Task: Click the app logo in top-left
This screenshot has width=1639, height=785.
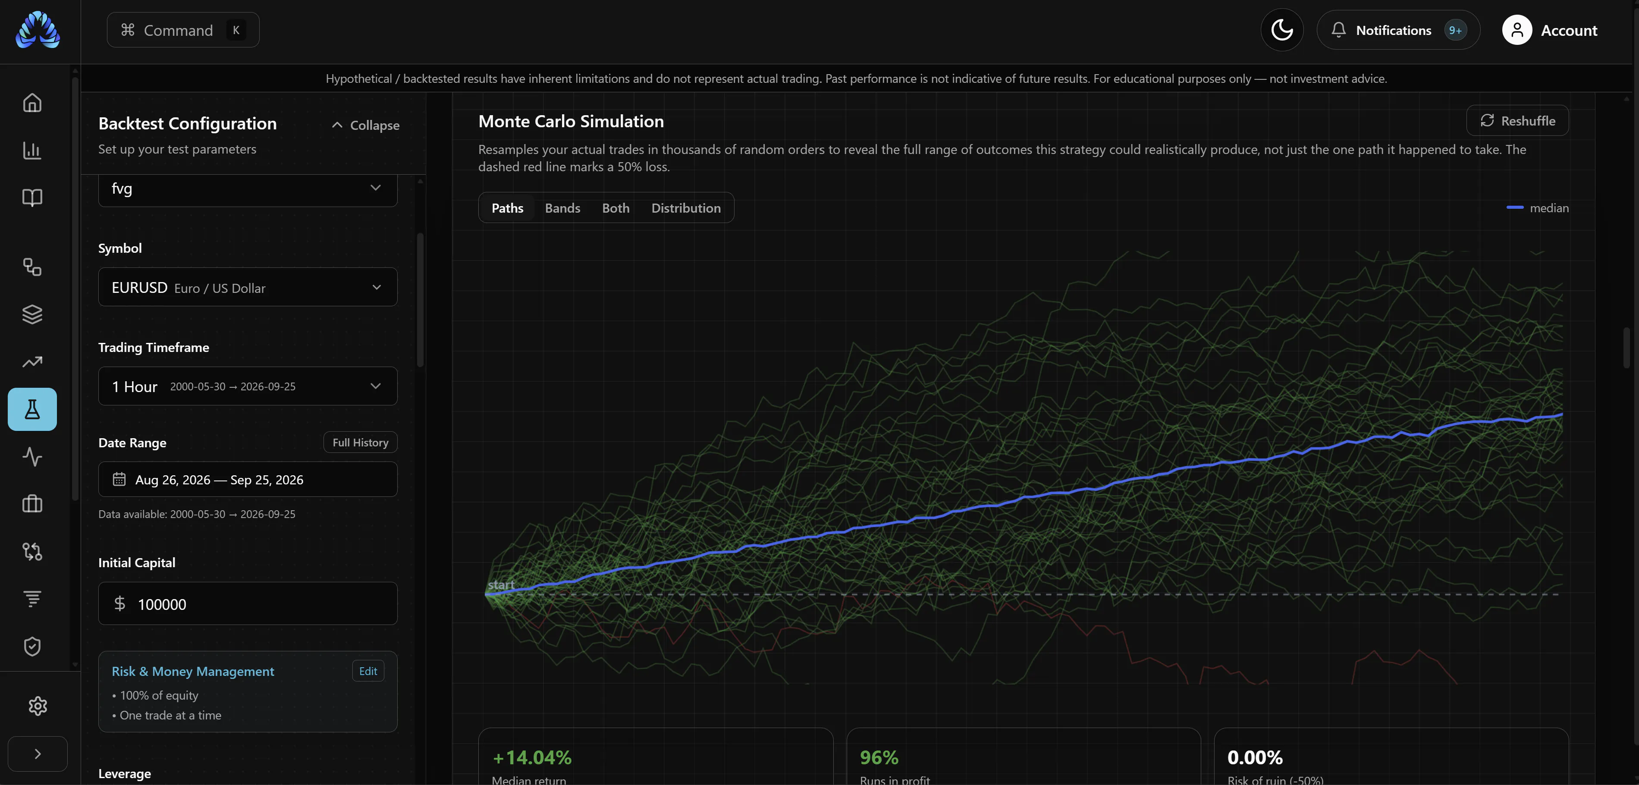Action: click(x=38, y=30)
